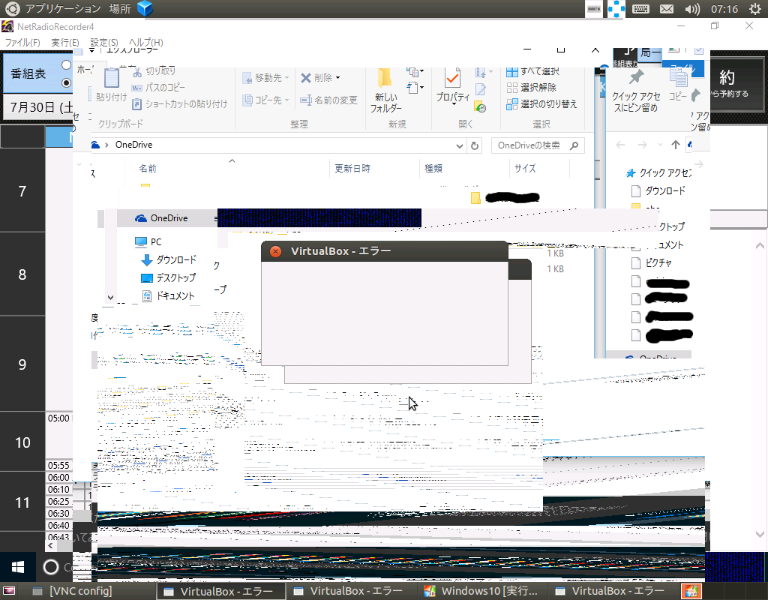Select the upper radio button beside 番組表

click(66, 64)
